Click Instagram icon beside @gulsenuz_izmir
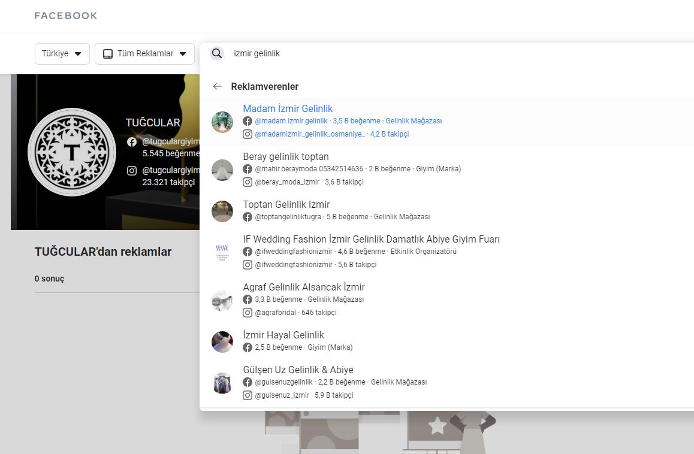This screenshot has width=694, height=454. [x=248, y=395]
